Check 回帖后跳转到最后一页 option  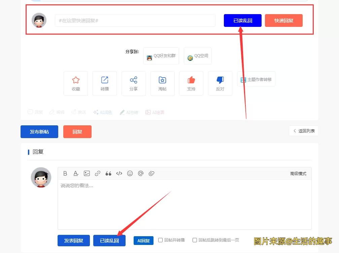[x=195, y=240]
